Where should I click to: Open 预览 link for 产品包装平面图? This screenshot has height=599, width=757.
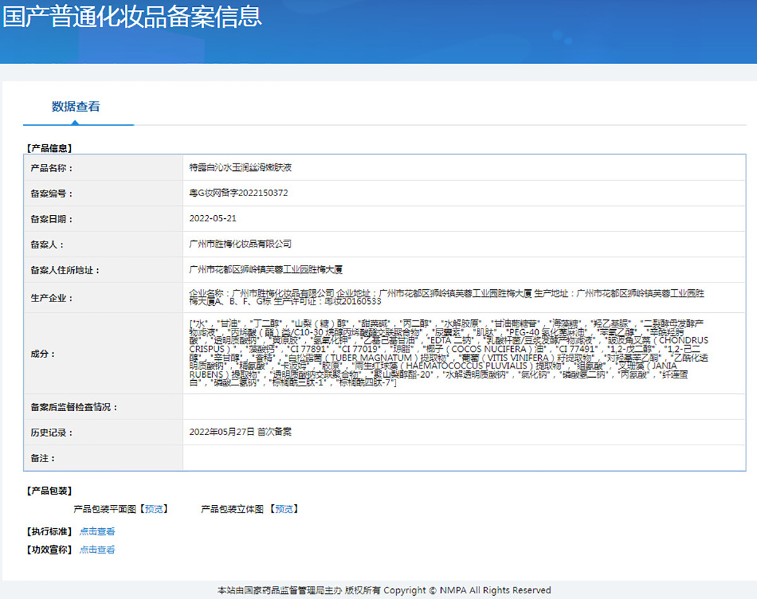pos(153,509)
